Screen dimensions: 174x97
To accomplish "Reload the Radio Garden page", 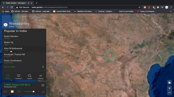I will (12, 7).
